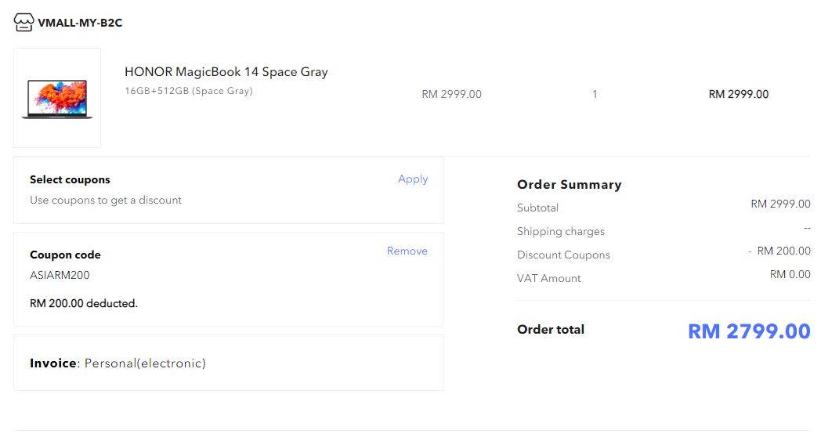Click the Order Summary heading
The width and height of the screenshot is (821, 441).
(x=569, y=185)
